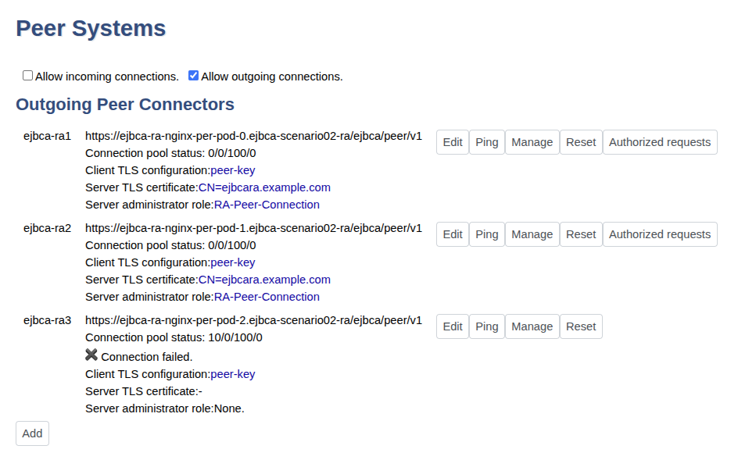This screenshot has width=738, height=460.
Task: Open CN=ejbcara.example.com certificate for ejbca-ra2
Action: 264,280
